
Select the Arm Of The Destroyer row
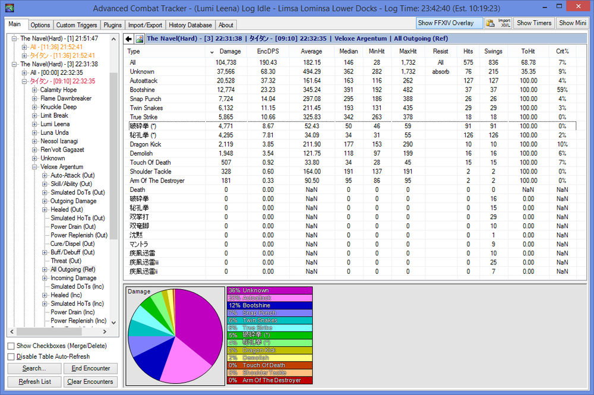[352, 181]
